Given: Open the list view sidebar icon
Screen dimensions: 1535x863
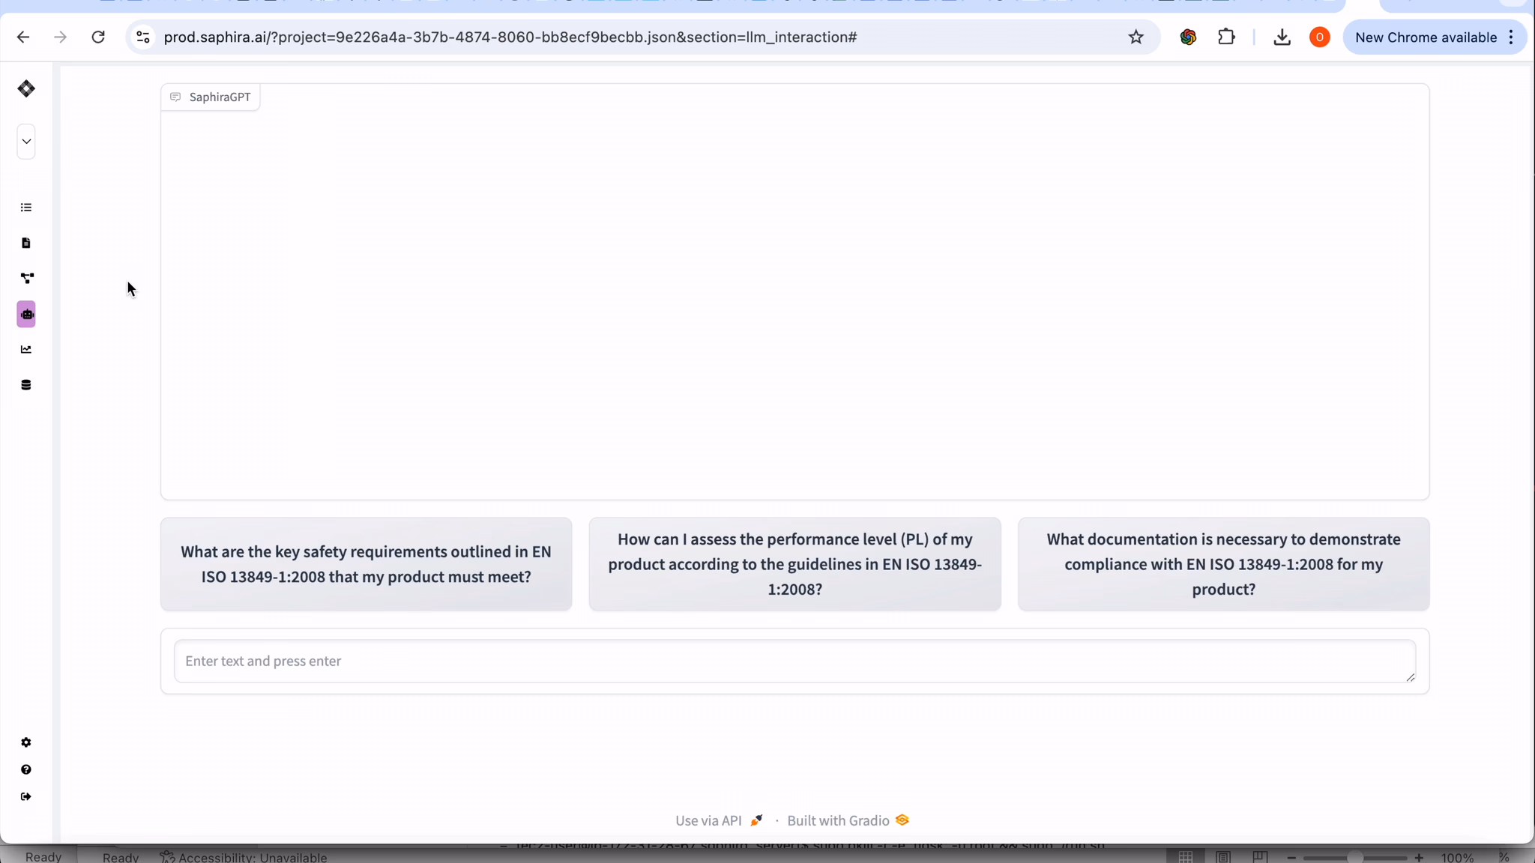Looking at the screenshot, I should pos(26,207).
